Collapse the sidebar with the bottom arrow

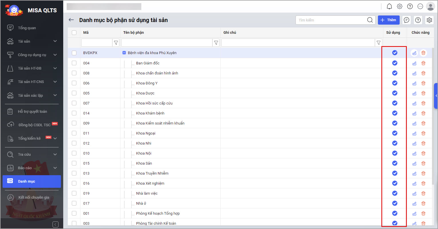56,224
